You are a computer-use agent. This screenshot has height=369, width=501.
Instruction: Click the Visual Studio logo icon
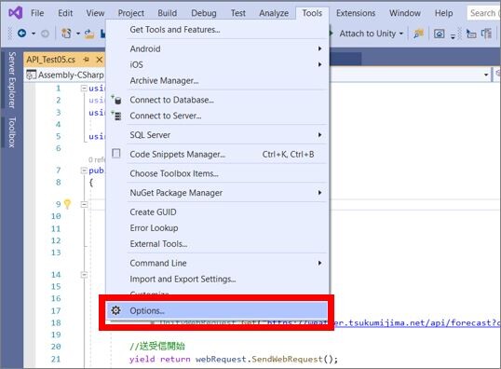(15, 13)
